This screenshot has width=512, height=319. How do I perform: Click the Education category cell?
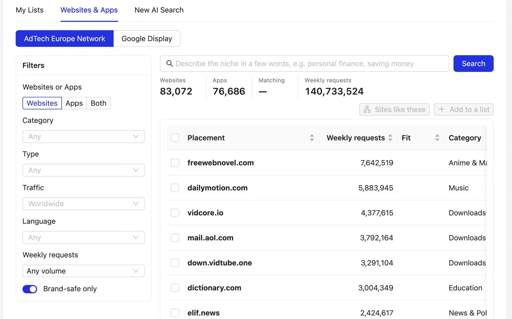point(465,288)
